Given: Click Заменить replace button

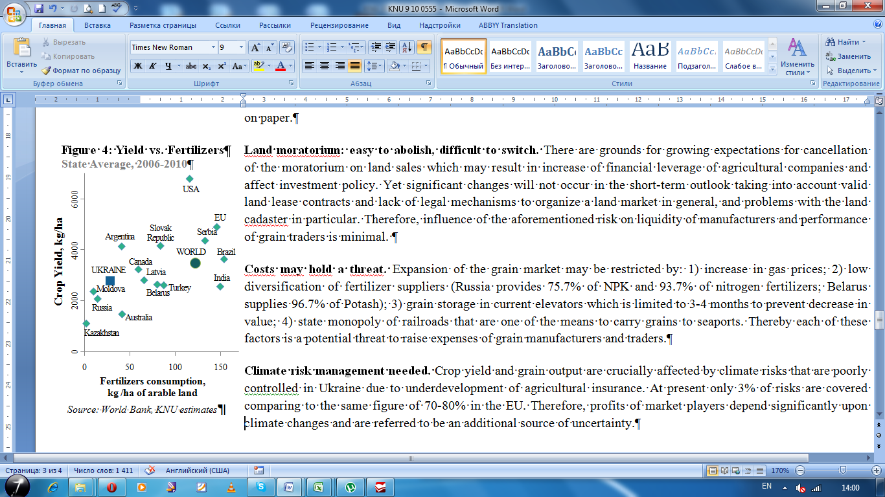Looking at the screenshot, I should coord(849,56).
